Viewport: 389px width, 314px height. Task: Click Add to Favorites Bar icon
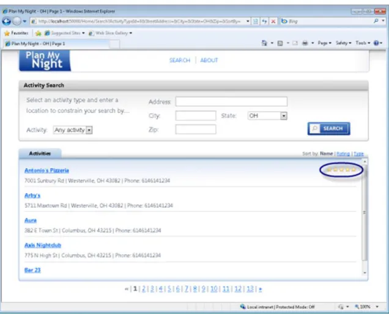pos(38,33)
